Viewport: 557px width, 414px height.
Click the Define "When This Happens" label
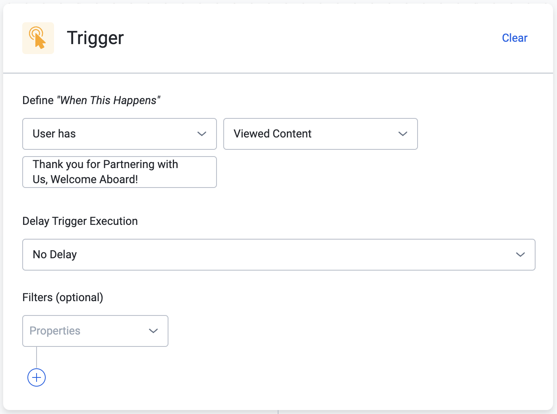(91, 101)
